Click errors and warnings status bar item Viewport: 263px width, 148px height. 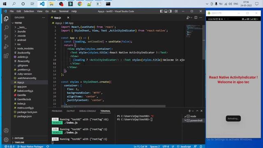pos(9,146)
